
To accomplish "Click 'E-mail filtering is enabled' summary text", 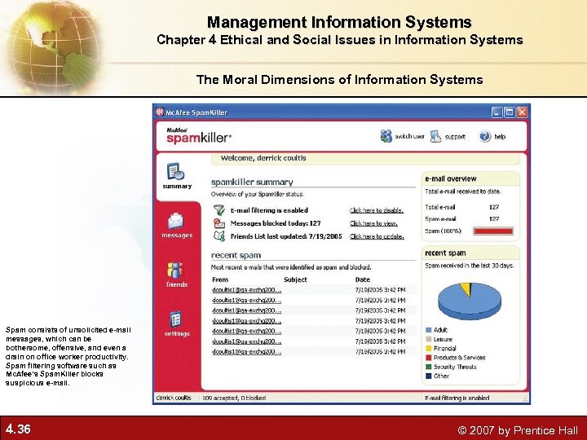I will pos(269,210).
